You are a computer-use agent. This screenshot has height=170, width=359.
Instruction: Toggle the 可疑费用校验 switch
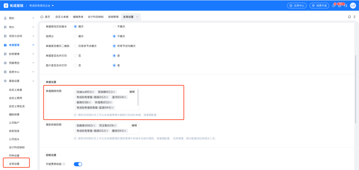tap(78, 164)
